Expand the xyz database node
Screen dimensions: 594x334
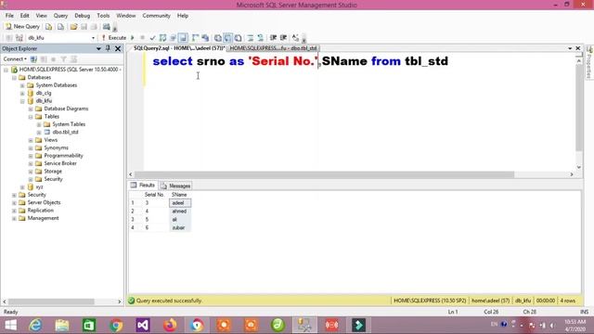point(22,187)
